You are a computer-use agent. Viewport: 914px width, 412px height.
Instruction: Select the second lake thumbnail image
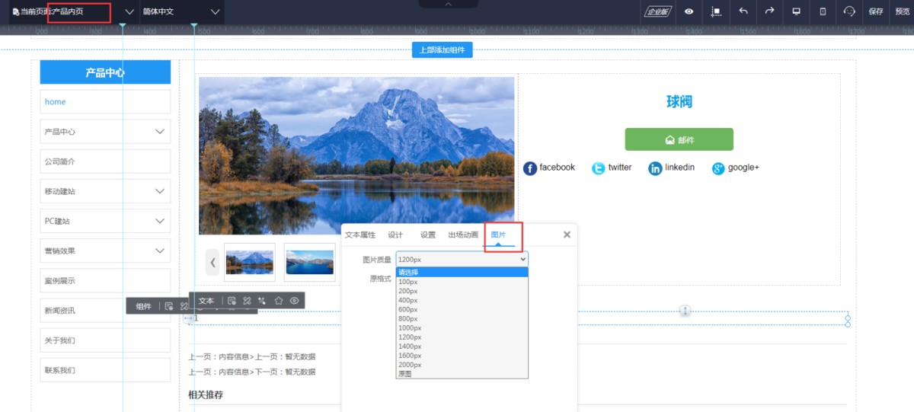pyautogui.click(x=309, y=262)
